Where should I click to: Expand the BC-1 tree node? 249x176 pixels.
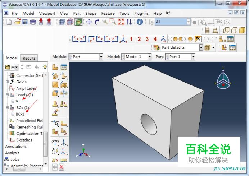coord(13,114)
